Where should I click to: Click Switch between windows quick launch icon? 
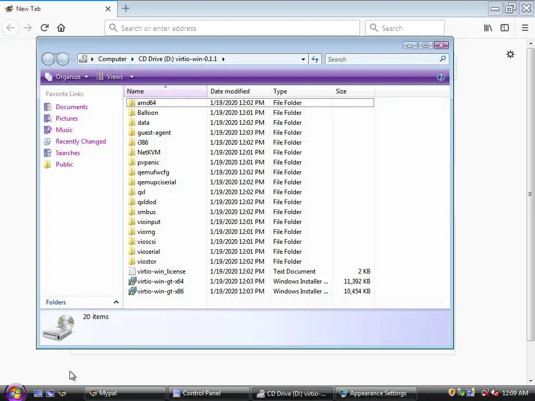pos(50,393)
